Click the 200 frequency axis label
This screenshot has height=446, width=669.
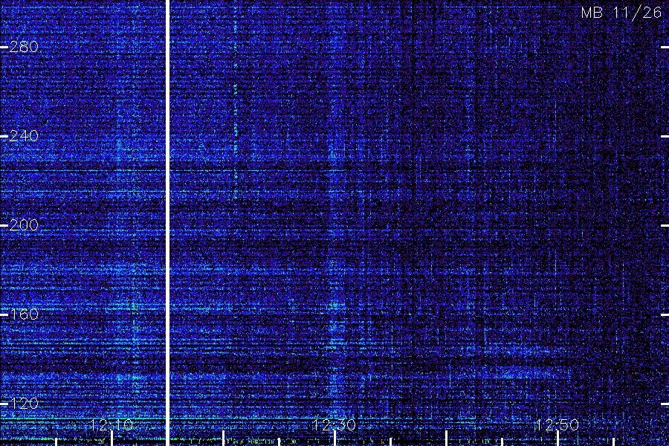(24, 225)
